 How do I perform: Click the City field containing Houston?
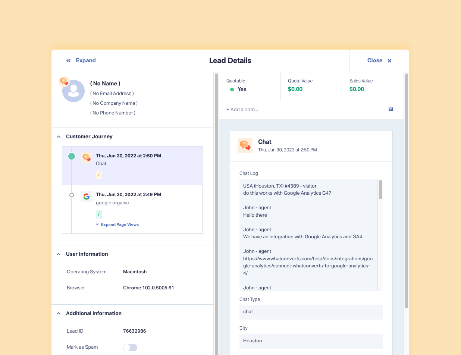coord(311,341)
